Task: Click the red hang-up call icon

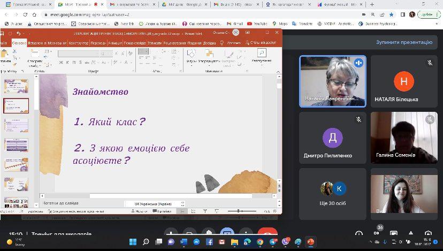Action: coord(268,233)
